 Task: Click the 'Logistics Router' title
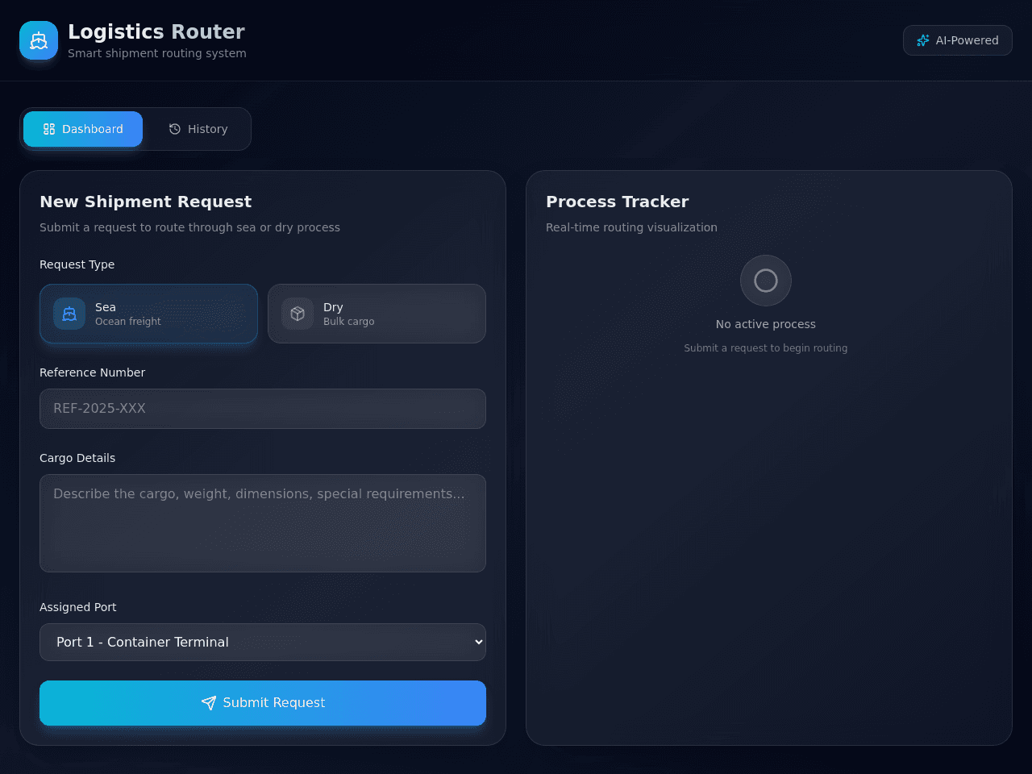(156, 31)
